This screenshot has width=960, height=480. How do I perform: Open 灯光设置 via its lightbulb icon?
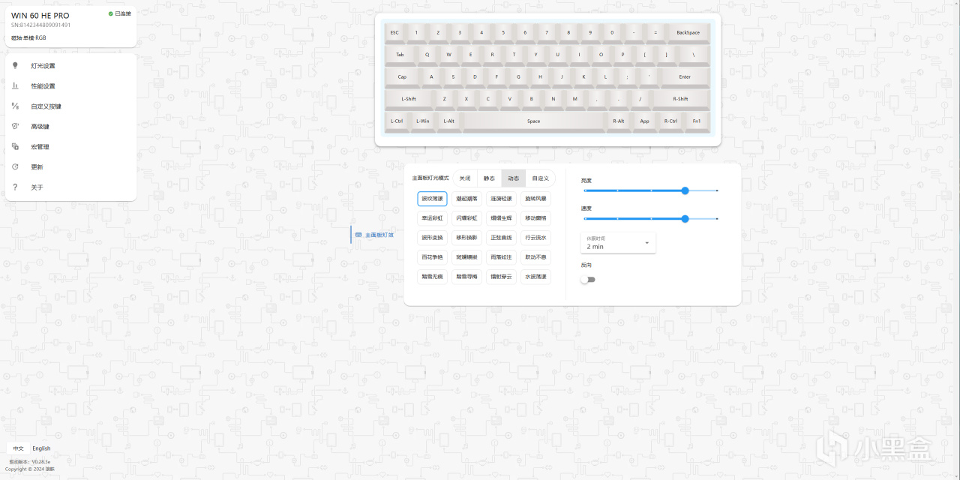click(15, 66)
